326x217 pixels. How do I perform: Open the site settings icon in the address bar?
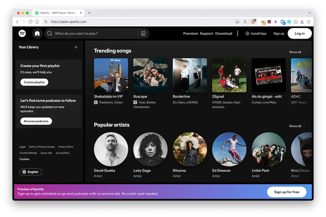point(46,22)
